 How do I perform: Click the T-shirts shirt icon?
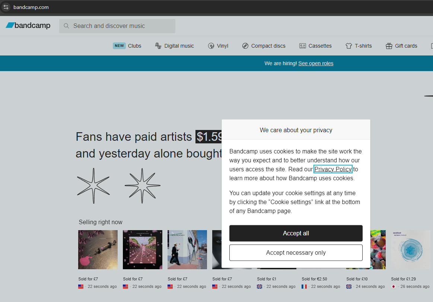click(x=349, y=46)
